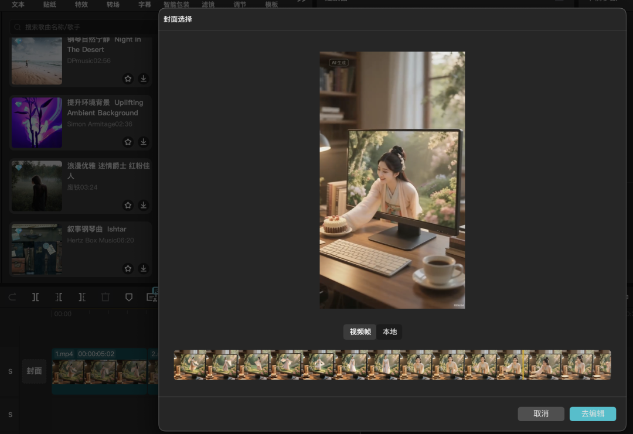Click the marker shield icon in timeline toolbar
This screenshot has width=633, height=434.
(x=129, y=297)
